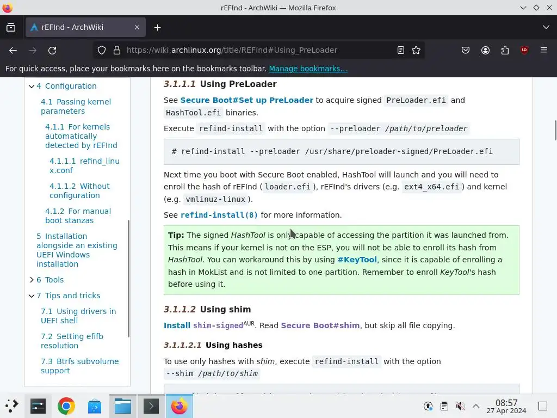Click the refind-install --preloader command code block
This screenshot has width=557, height=418.
click(x=342, y=152)
